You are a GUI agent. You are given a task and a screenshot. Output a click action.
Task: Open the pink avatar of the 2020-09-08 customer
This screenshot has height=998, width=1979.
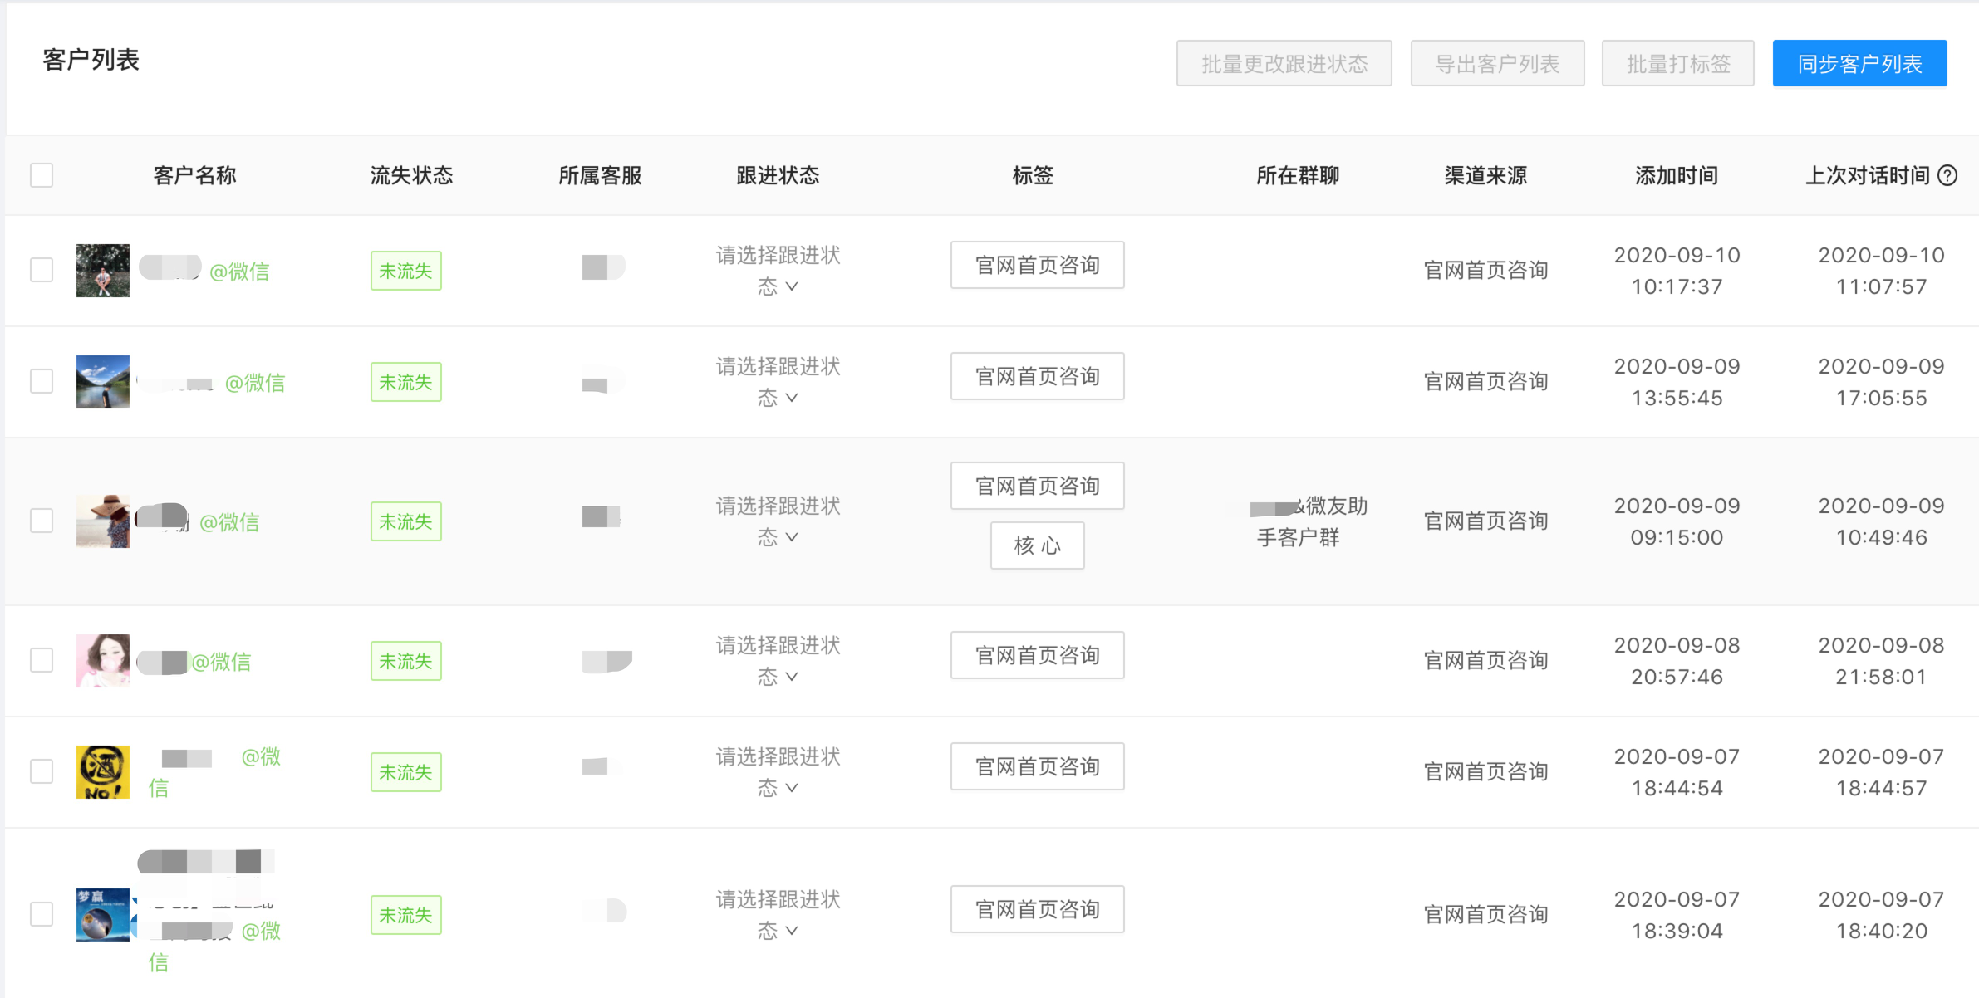pos(103,660)
